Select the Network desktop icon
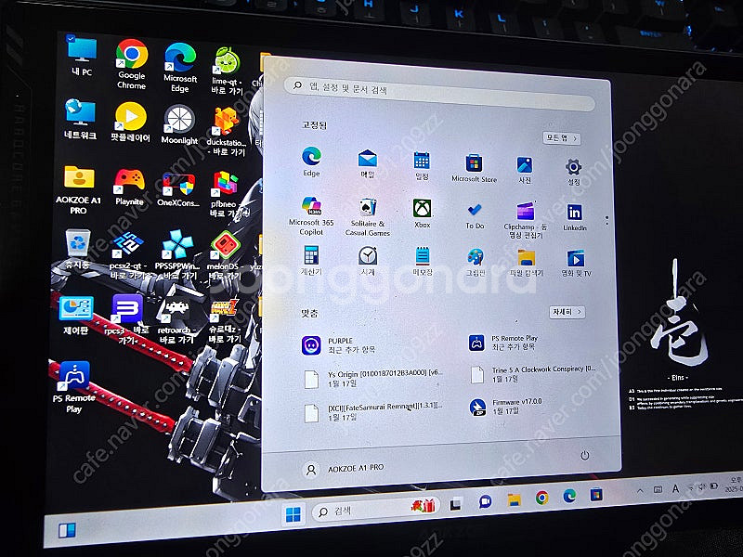Screen dimensions: 743x557 (x=80, y=119)
